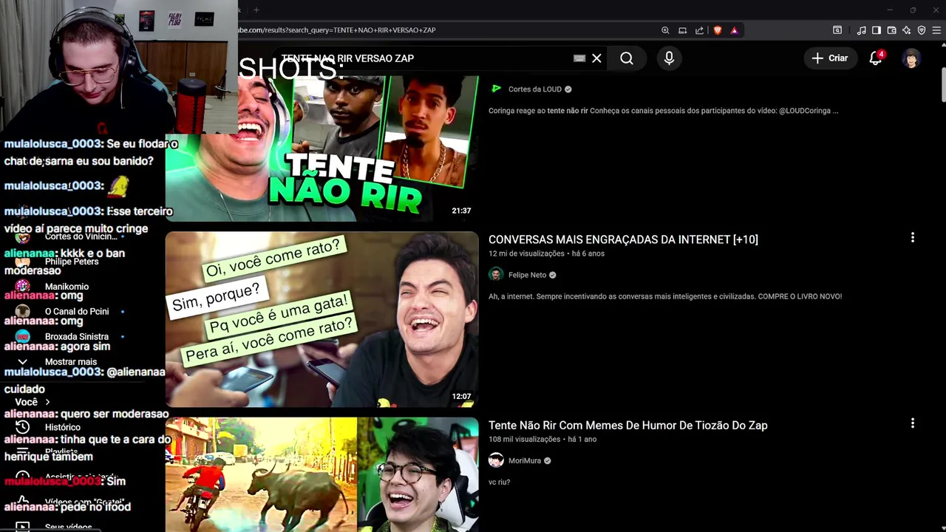Click the browser zoom magnifier icon
Image resolution: width=946 pixels, height=532 pixels.
[665, 30]
